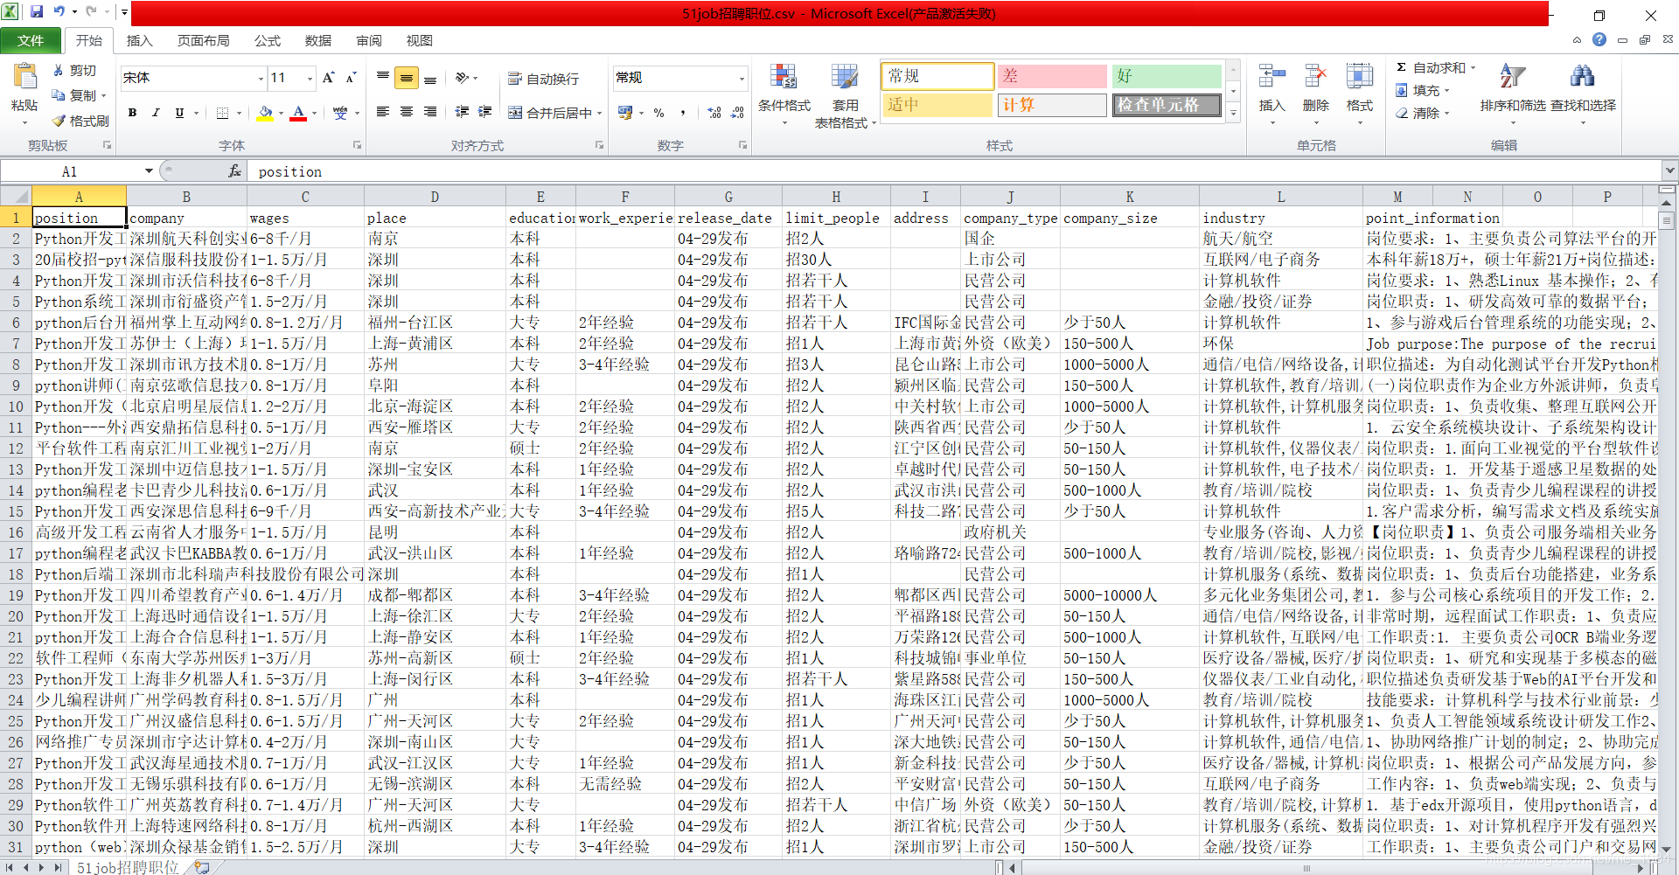Image resolution: width=1679 pixels, height=875 pixels.
Task: Click the decrease indent icon
Action: point(462,112)
